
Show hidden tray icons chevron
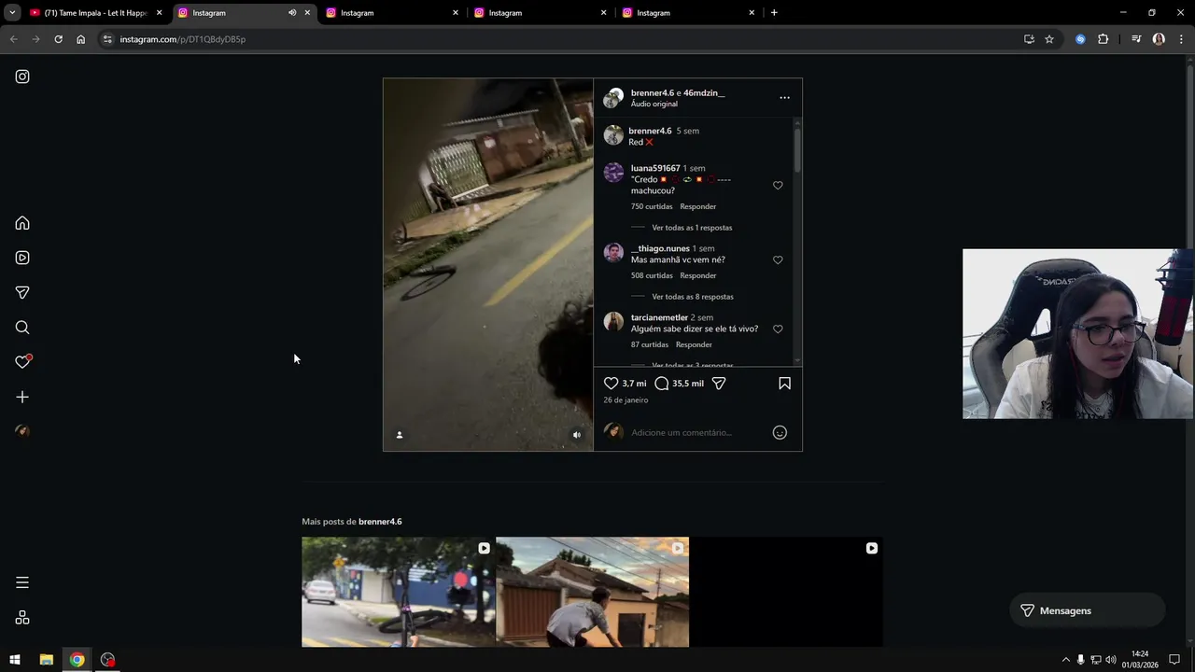[x=1065, y=660]
